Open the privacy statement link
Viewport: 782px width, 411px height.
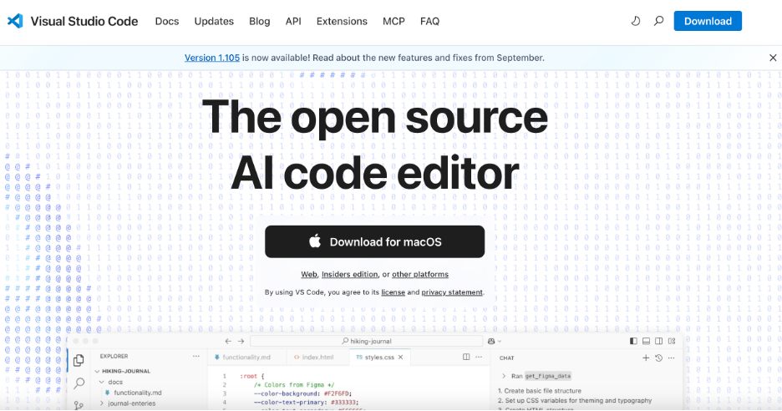click(x=452, y=292)
